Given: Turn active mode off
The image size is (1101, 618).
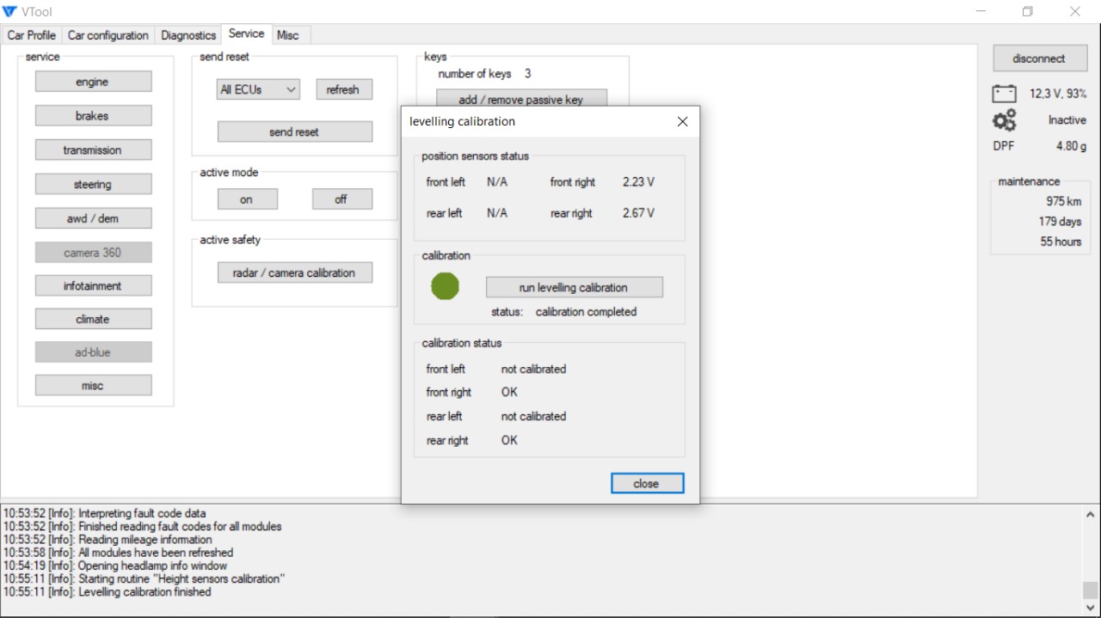Looking at the screenshot, I should [x=341, y=199].
